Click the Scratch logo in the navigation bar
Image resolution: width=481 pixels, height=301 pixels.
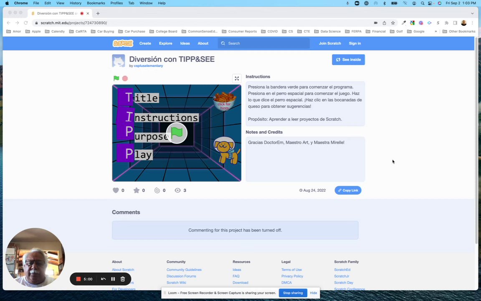pyautogui.click(x=123, y=43)
